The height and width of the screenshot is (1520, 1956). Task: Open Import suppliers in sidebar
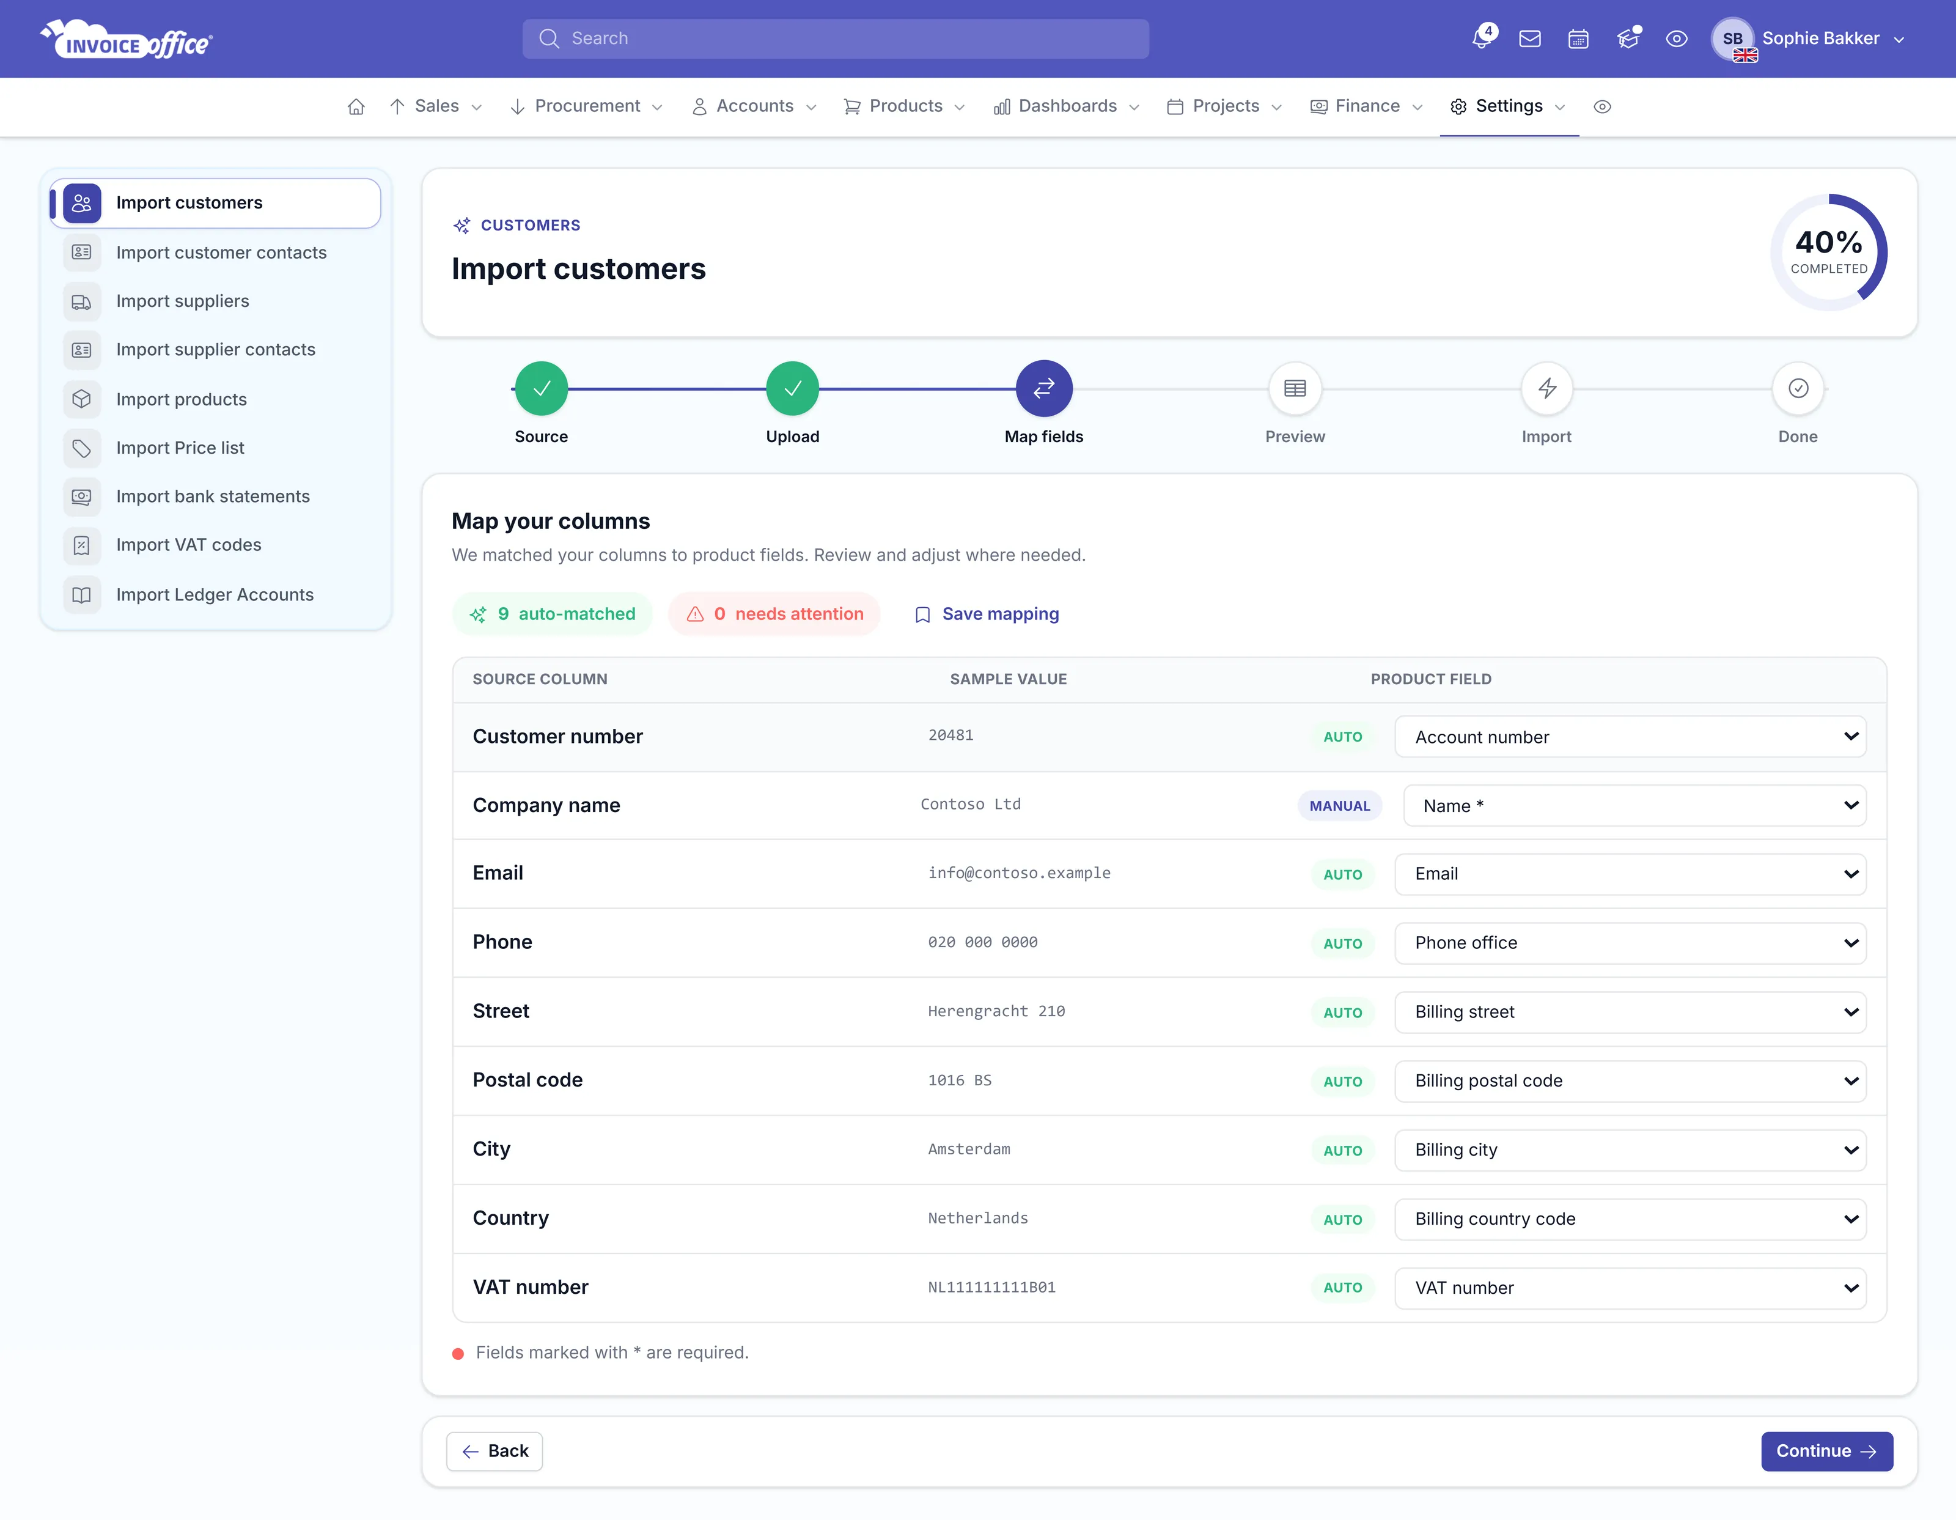click(215, 302)
